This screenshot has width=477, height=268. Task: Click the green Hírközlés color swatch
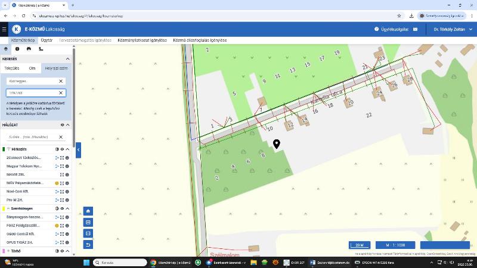point(4,149)
